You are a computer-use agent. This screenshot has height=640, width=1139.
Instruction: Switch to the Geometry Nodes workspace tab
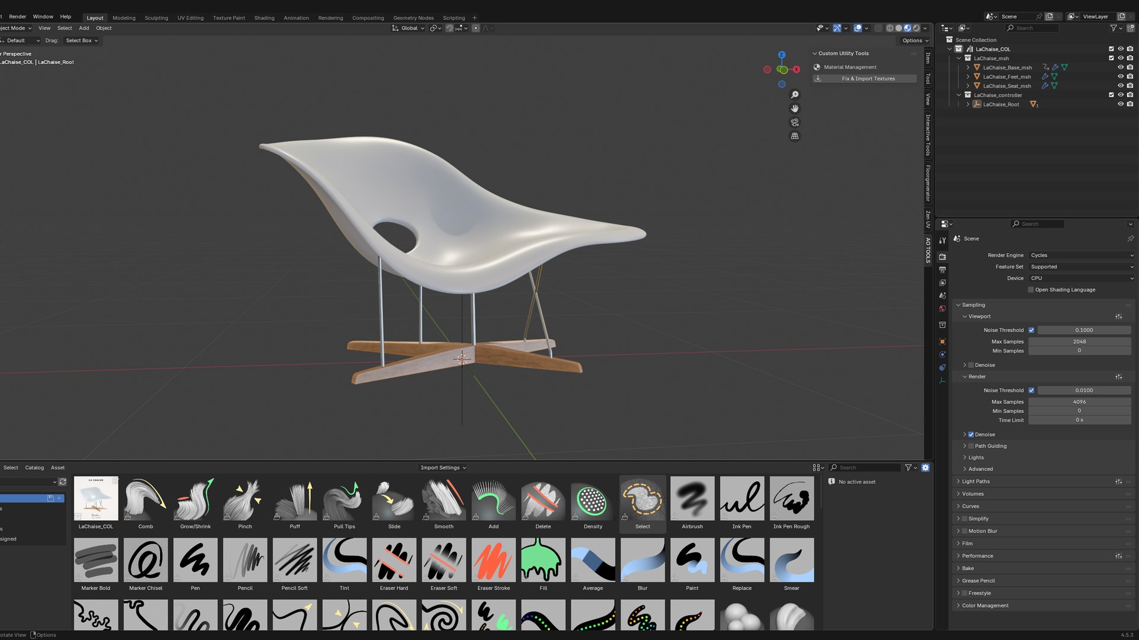coord(413,18)
